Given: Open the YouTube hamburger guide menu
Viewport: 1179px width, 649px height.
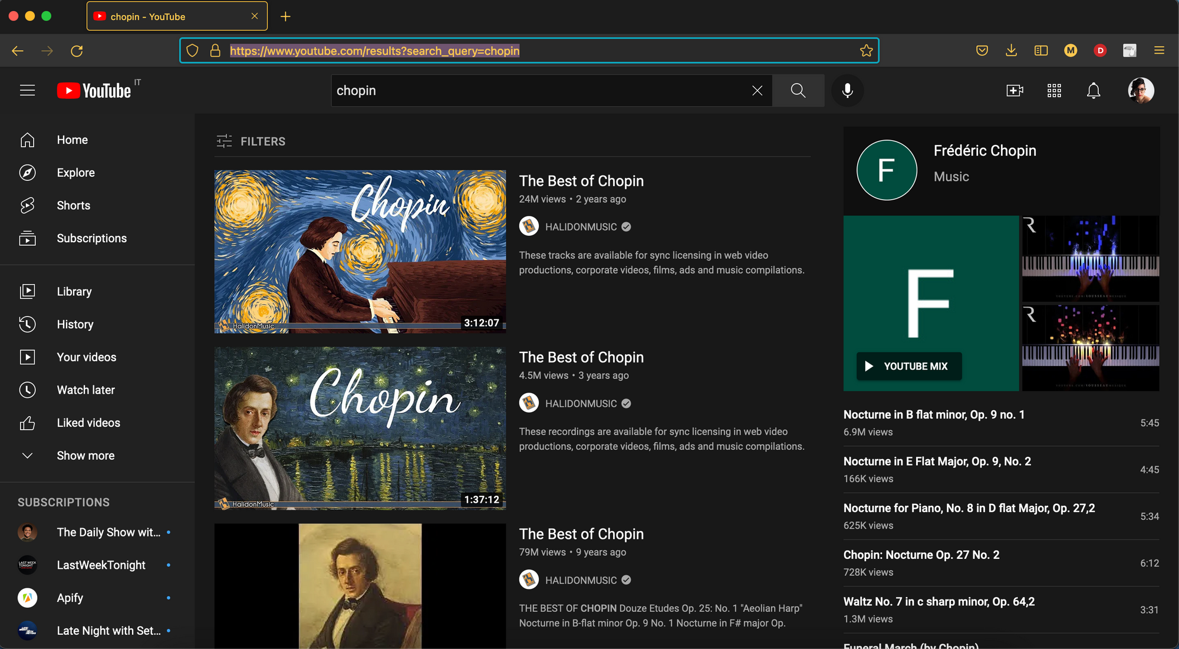Looking at the screenshot, I should pos(28,90).
